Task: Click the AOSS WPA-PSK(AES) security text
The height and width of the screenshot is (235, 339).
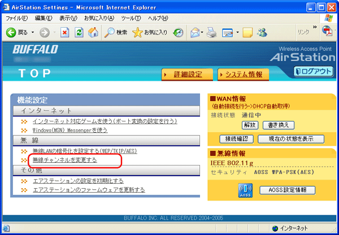Action: point(284,172)
